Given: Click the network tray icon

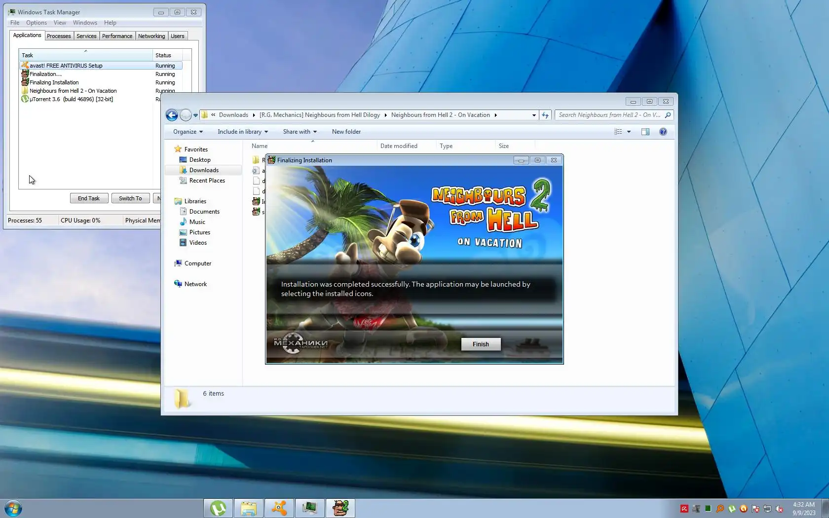Looking at the screenshot, I should (x=767, y=509).
